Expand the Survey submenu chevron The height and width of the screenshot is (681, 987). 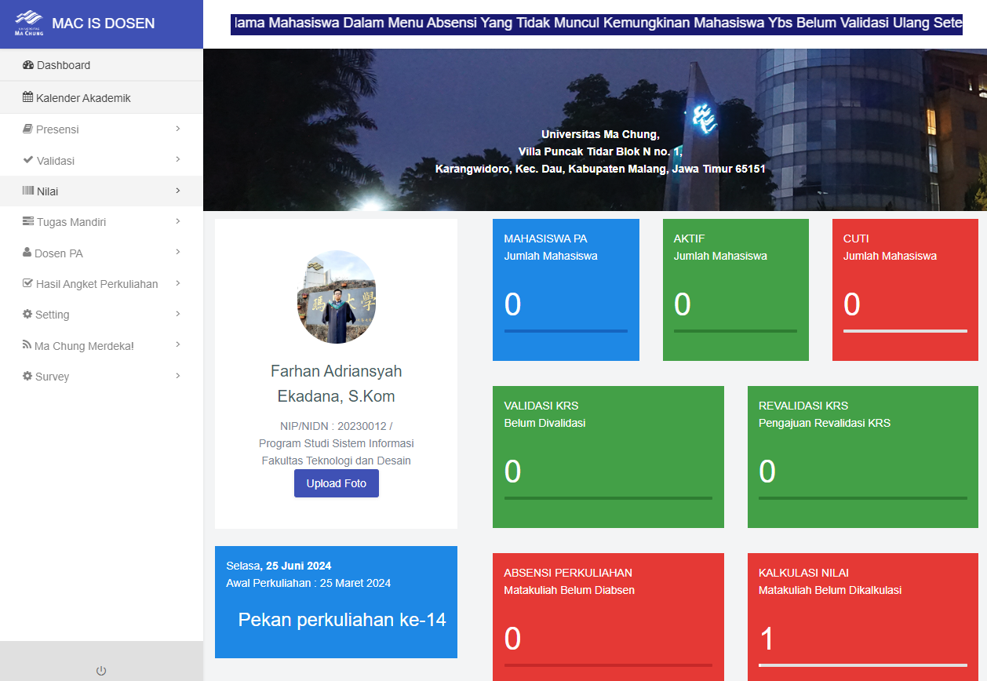(x=178, y=376)
